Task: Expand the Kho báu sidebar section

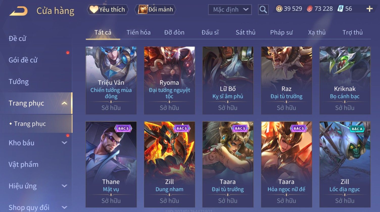Action: pyautogui.click(x=64, y=143)
